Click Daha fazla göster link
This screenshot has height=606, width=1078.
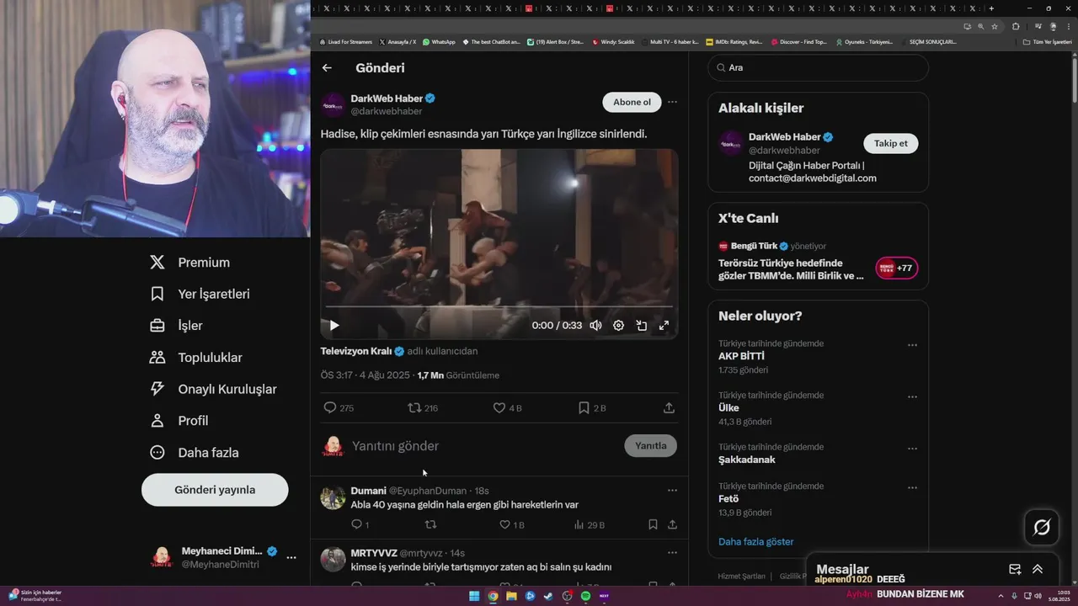[755, 541]
